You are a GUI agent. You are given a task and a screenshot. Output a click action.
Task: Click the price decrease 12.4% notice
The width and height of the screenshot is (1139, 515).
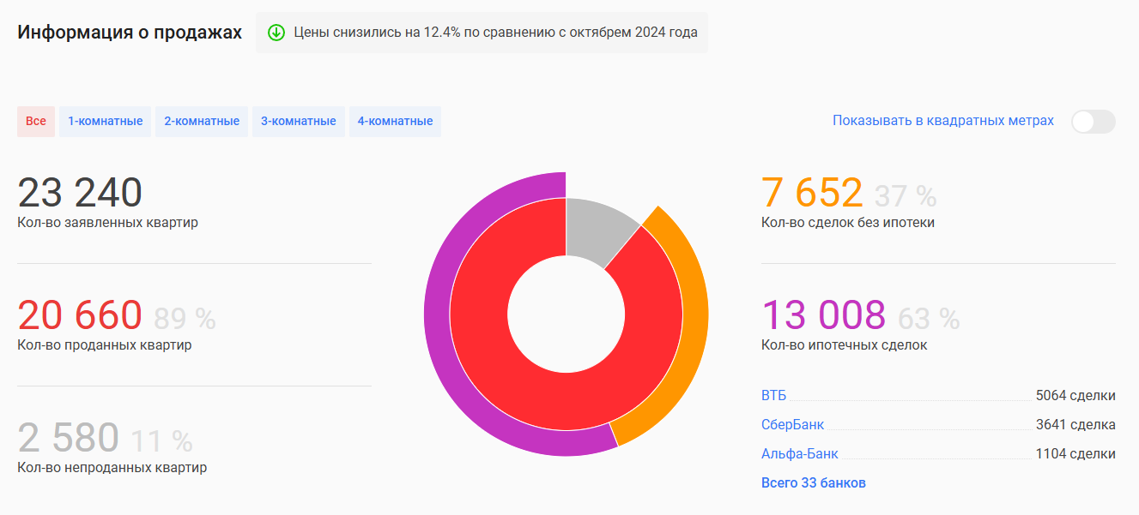[482, 33]
